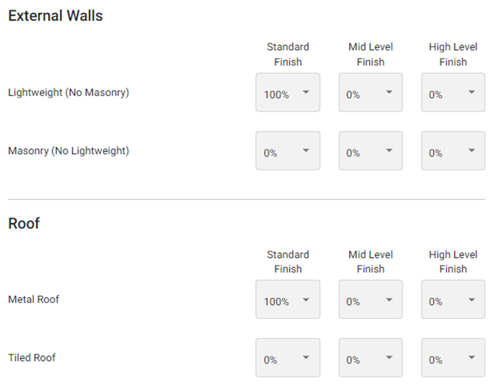Image resolution: width=499 pixels, height=386 pixels.
Task: Click the Masonry (No Lightweight) row label
Action: (69, 151)
